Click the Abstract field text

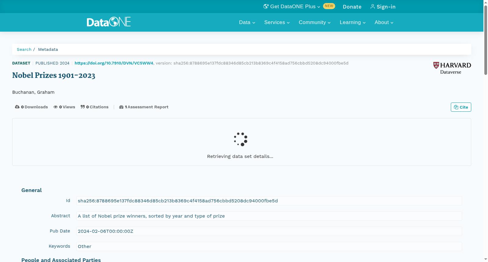coord(269,216)
